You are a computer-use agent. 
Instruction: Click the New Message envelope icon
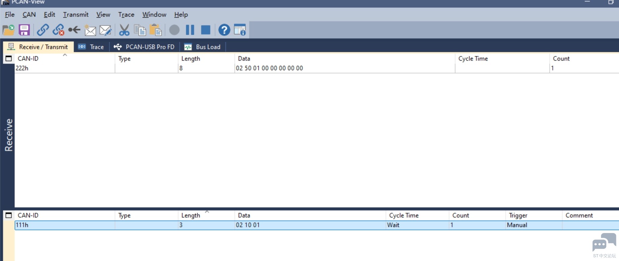click(90, 30)
